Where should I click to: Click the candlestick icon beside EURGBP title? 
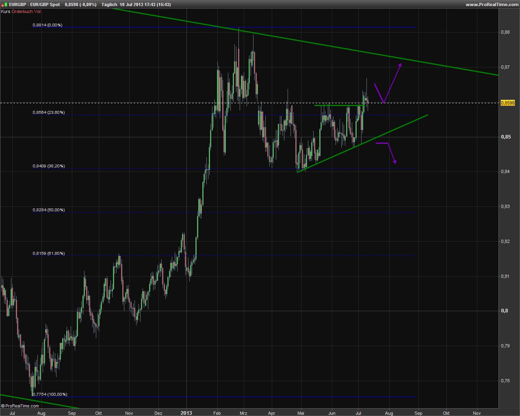[x=4, y=4]
